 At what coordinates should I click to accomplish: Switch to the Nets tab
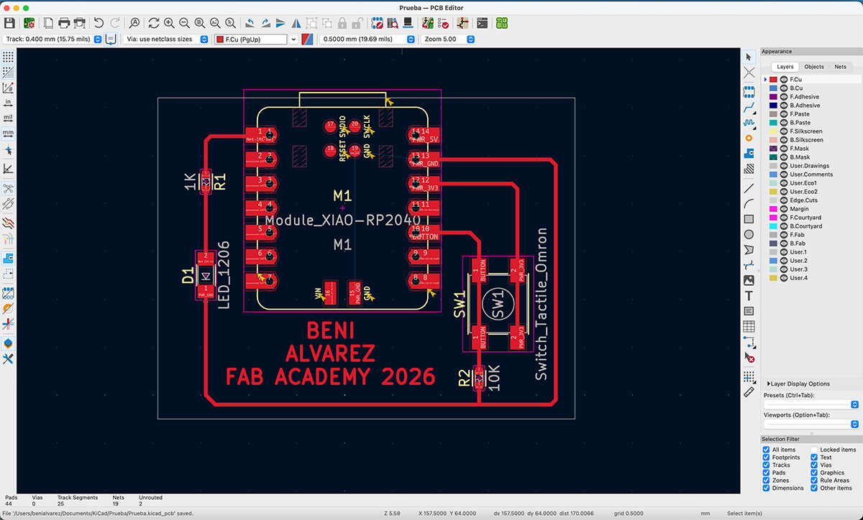(841, 67)
